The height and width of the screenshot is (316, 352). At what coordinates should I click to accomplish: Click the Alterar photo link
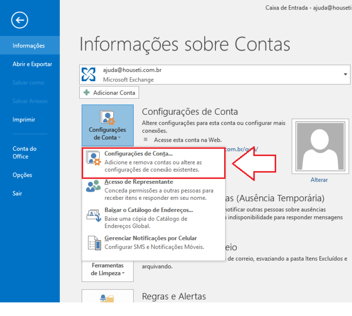319,180
